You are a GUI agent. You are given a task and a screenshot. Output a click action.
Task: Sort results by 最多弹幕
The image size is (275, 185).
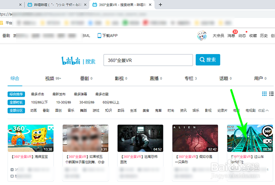pyautogui.click(x=80, y=94)
